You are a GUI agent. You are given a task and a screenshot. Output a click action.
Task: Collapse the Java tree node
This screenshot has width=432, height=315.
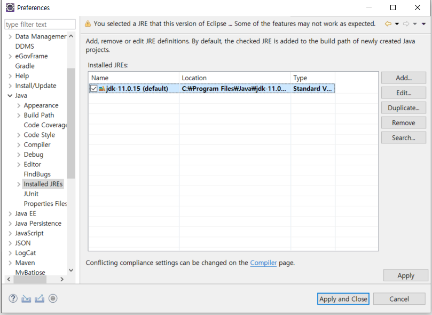(10, 96)
